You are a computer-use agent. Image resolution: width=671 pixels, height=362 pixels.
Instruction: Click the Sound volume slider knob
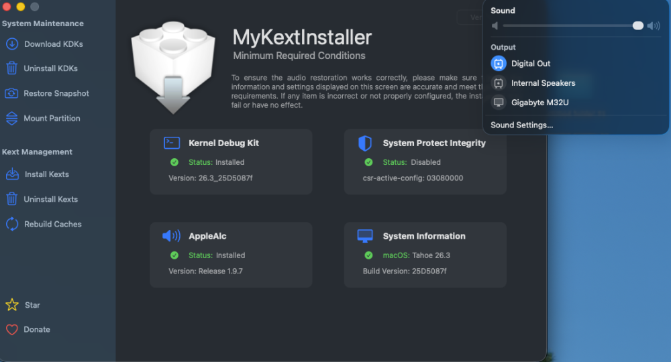pyautogui.click(x=637, y=25)
